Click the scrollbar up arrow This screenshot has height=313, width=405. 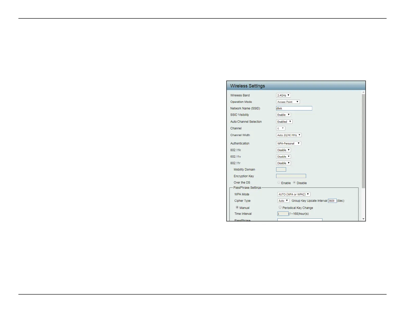click(364, 92)
